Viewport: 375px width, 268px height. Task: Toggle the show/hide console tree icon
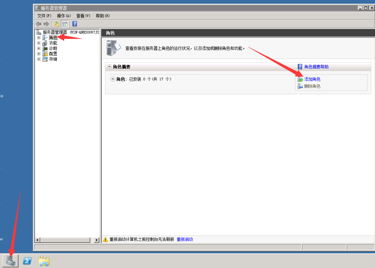(64, 24)
